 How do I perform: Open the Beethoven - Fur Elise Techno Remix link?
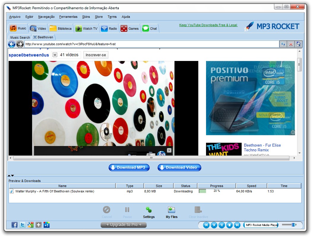(x=262, y=147)
